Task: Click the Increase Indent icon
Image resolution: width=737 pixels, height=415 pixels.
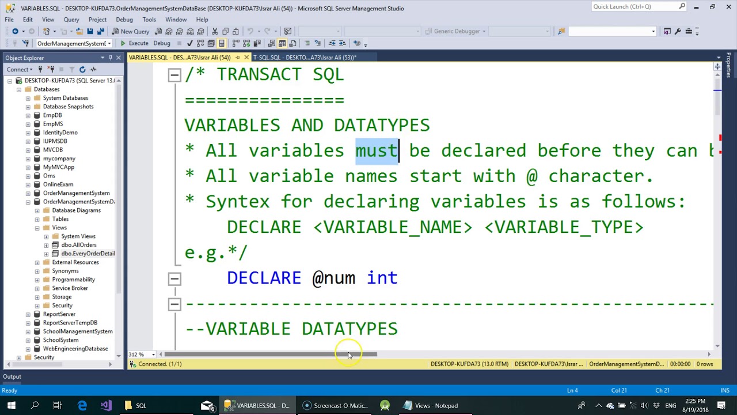Action: click(342, 43)
